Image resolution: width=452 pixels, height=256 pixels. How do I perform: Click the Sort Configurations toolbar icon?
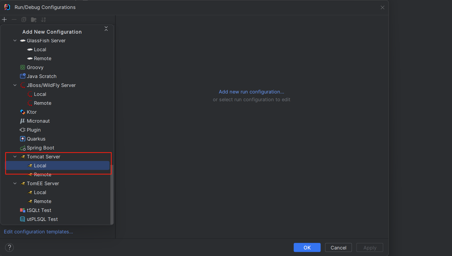(44, 20)
